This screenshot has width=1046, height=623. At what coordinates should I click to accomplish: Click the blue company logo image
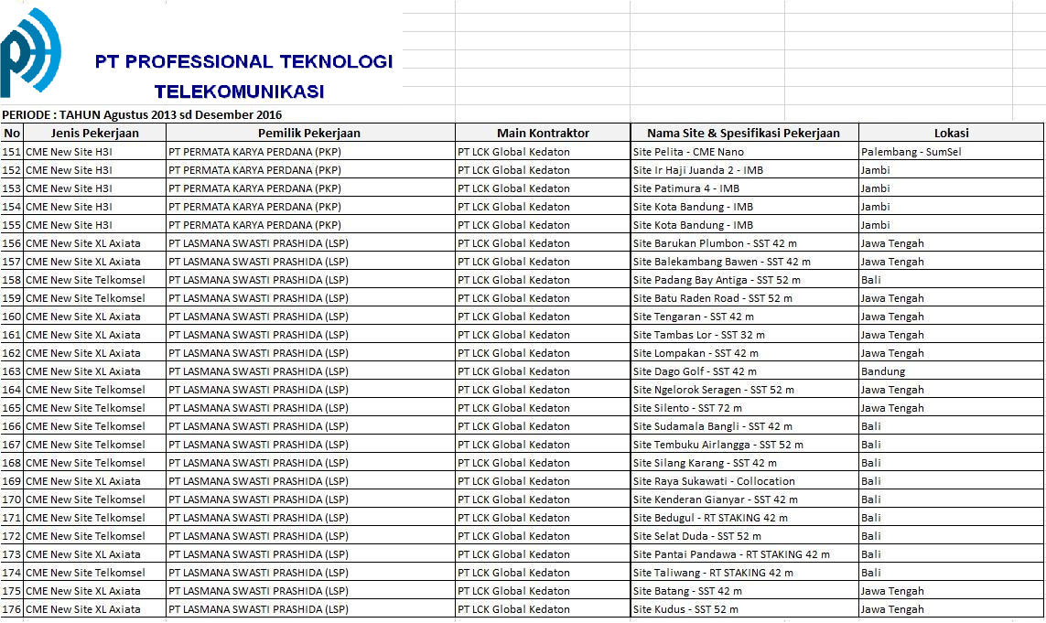coord(30,53)
